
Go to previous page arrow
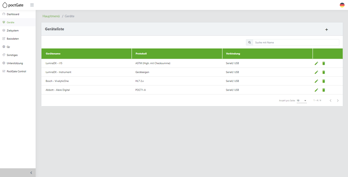pos(331,100)
